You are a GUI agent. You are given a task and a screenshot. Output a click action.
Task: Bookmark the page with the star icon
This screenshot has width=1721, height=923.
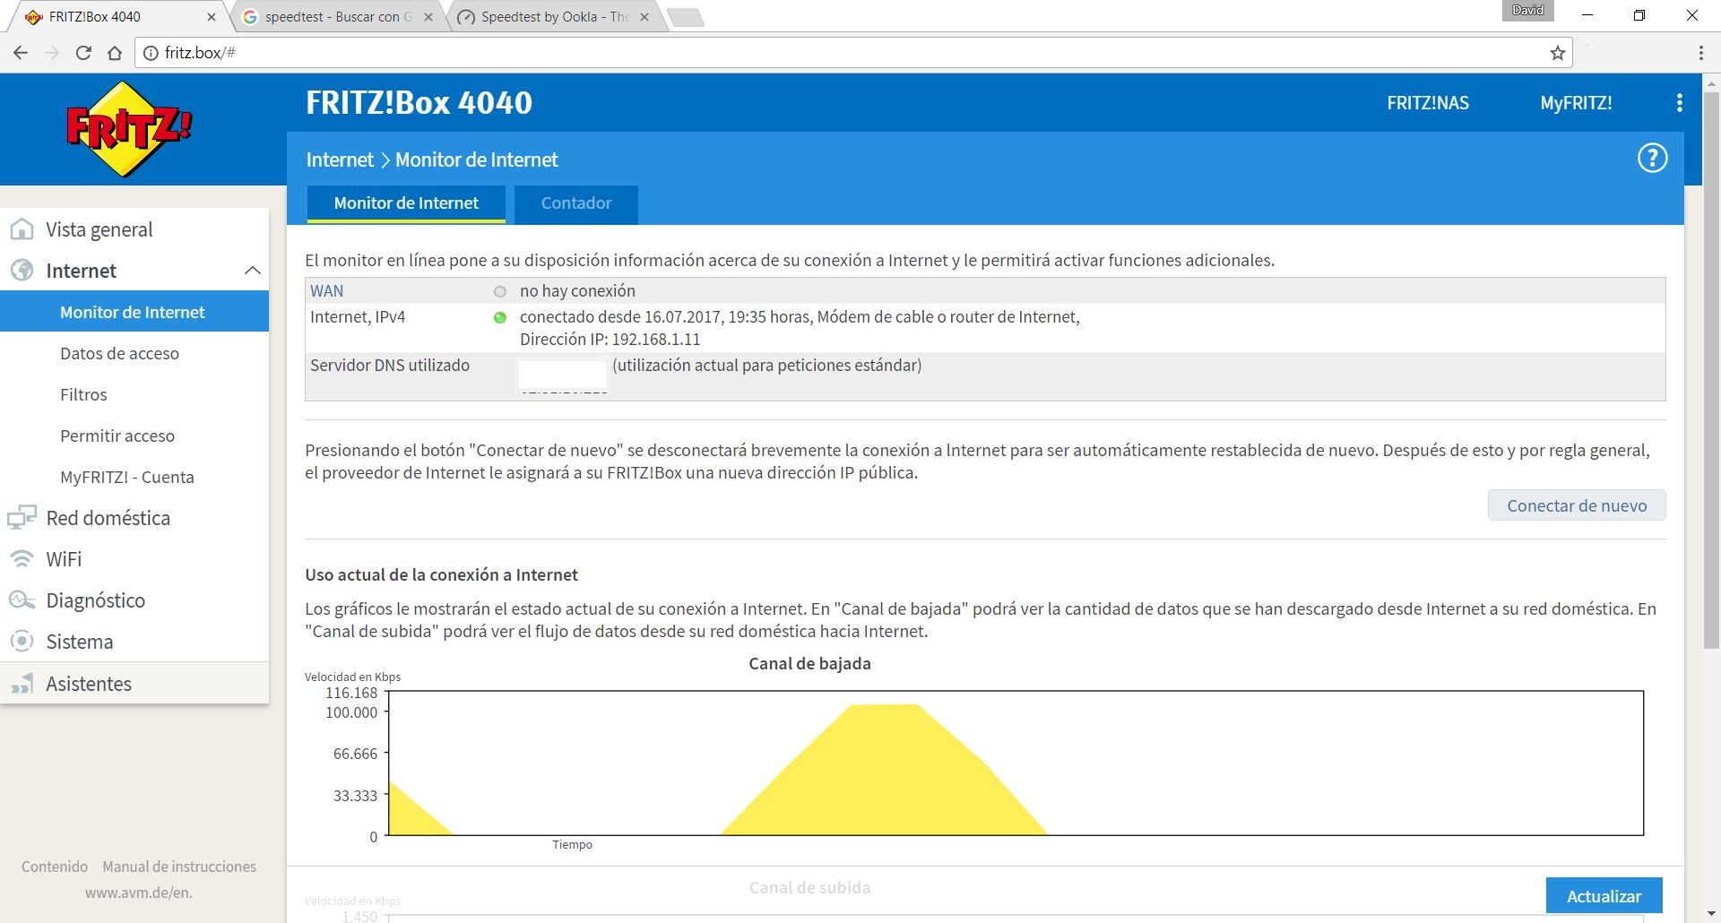coord(1557,53)
